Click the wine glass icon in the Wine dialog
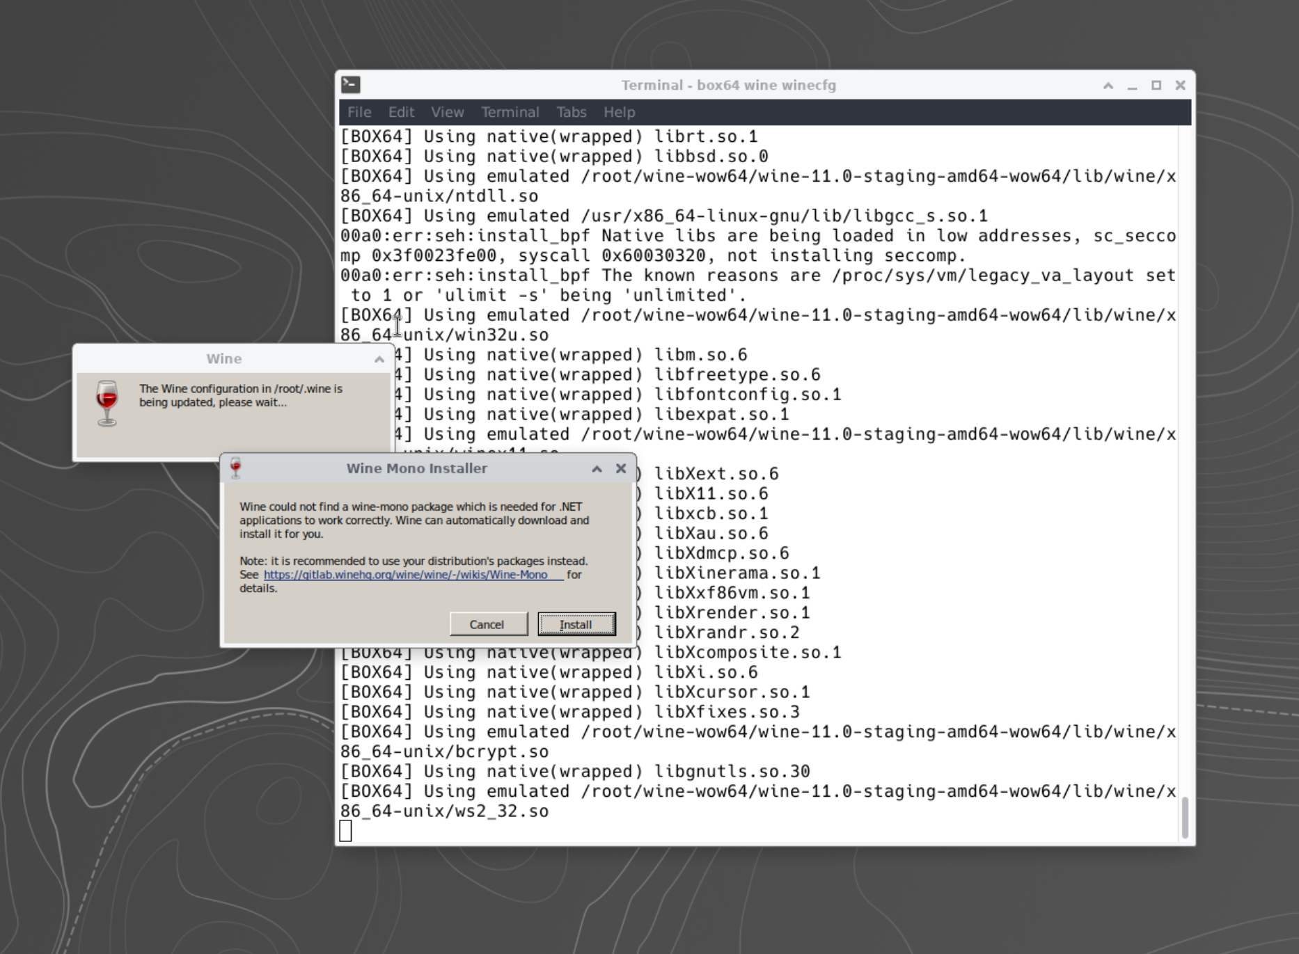Viewport: 1299px width, 954px height. [107, 403]
